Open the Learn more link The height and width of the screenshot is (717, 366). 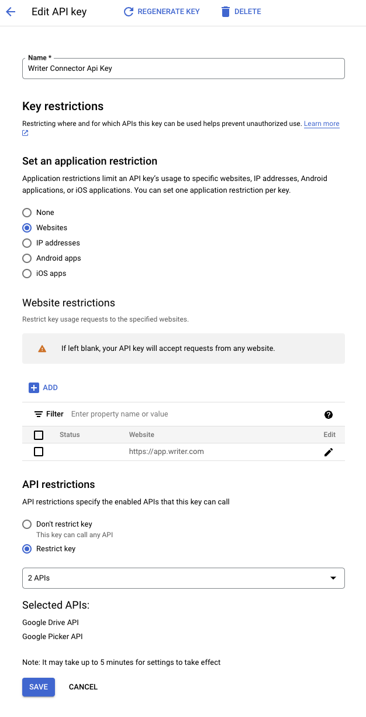pyautogui.click(x=322, y=124)
